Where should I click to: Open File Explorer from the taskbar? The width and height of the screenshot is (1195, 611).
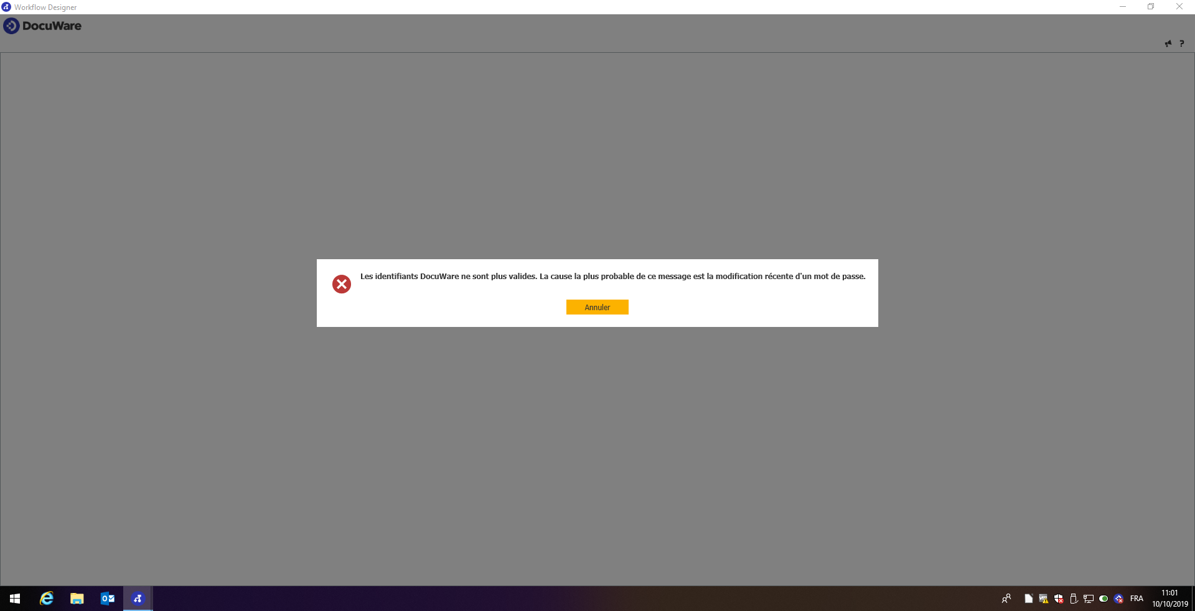point(77,599)
